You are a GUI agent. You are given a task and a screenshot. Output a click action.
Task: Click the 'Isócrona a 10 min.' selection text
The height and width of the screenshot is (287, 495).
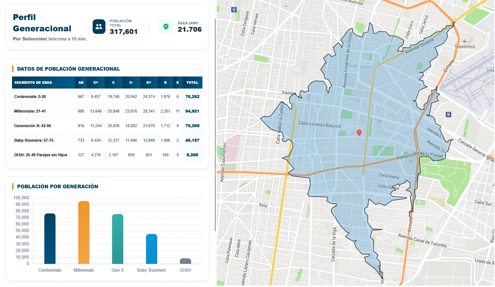pos(67,39)
